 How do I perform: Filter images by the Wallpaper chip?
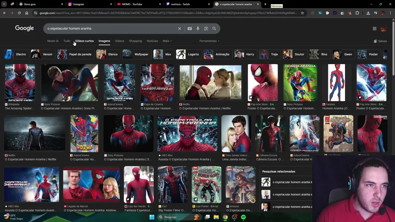[137, 54]
